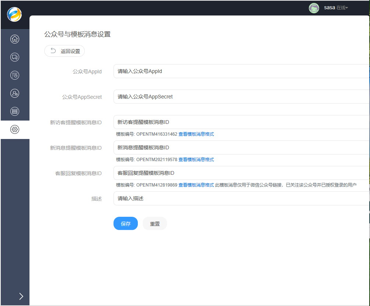This screenshot has height=306, width=370.
Task: Open template format link for OPENTM412819869
Action: tap(196, 185)
